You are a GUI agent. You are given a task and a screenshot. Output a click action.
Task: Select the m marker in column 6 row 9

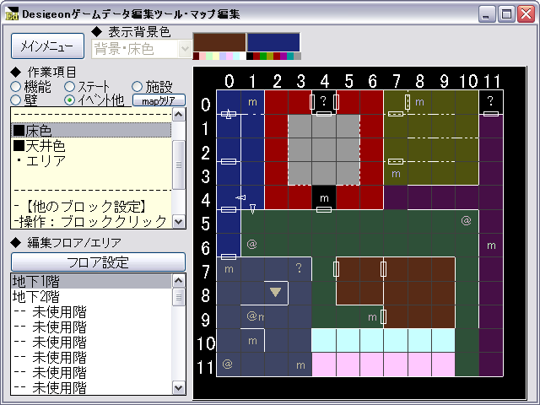[372, 317]
